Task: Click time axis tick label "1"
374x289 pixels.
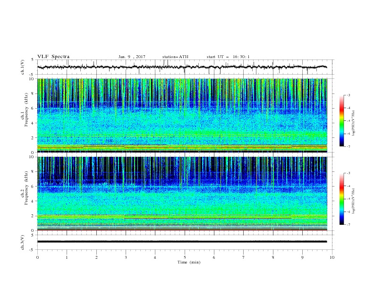Action: click(x=67, y=257)
